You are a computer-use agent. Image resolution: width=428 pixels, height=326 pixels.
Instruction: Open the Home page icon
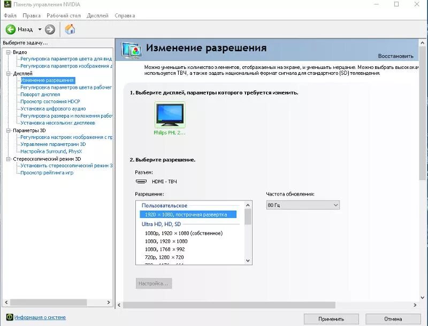tap(70, 29)
